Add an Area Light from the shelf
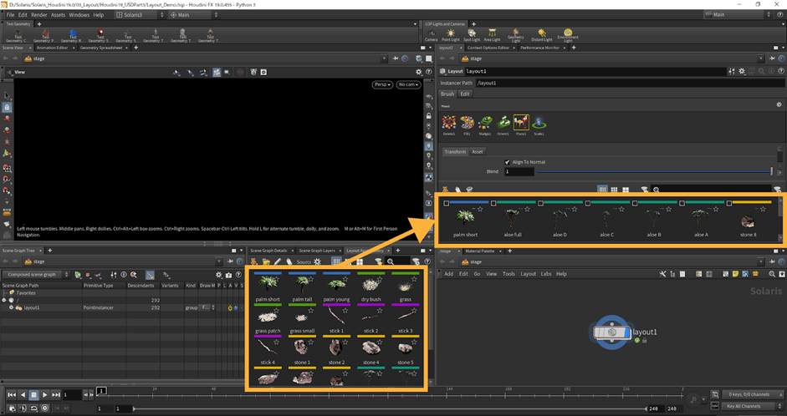This screenshot has width=787, height=416. [x=492, y=33]
